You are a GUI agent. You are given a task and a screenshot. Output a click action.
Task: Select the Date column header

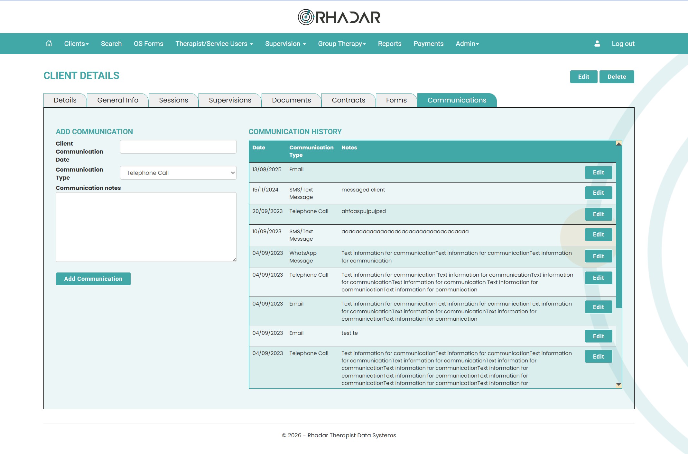(x=259, y=147)
